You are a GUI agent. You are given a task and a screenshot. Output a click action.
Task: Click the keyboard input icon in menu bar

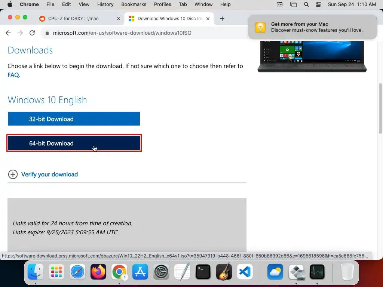(x=280, y=4)
